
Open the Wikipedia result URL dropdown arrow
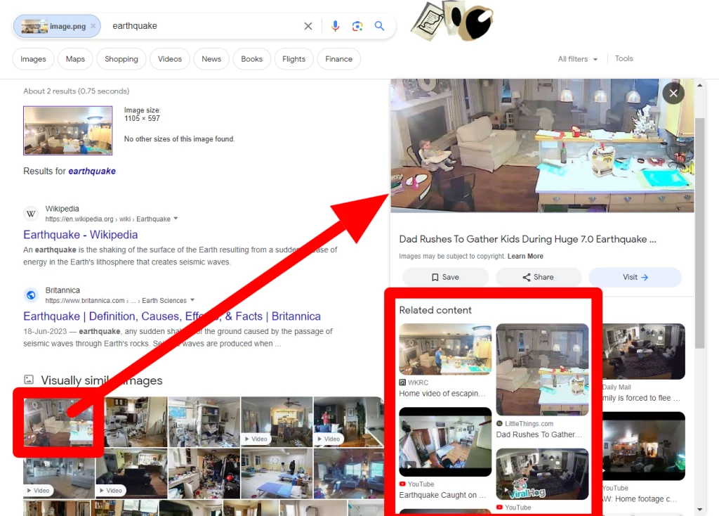tap(176, 219)
